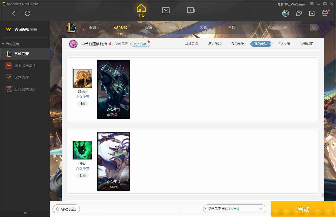Screen dimensions: 336x217
Task: Open the gift box icon
Action: pyautogui.click(x=325, y=13)
